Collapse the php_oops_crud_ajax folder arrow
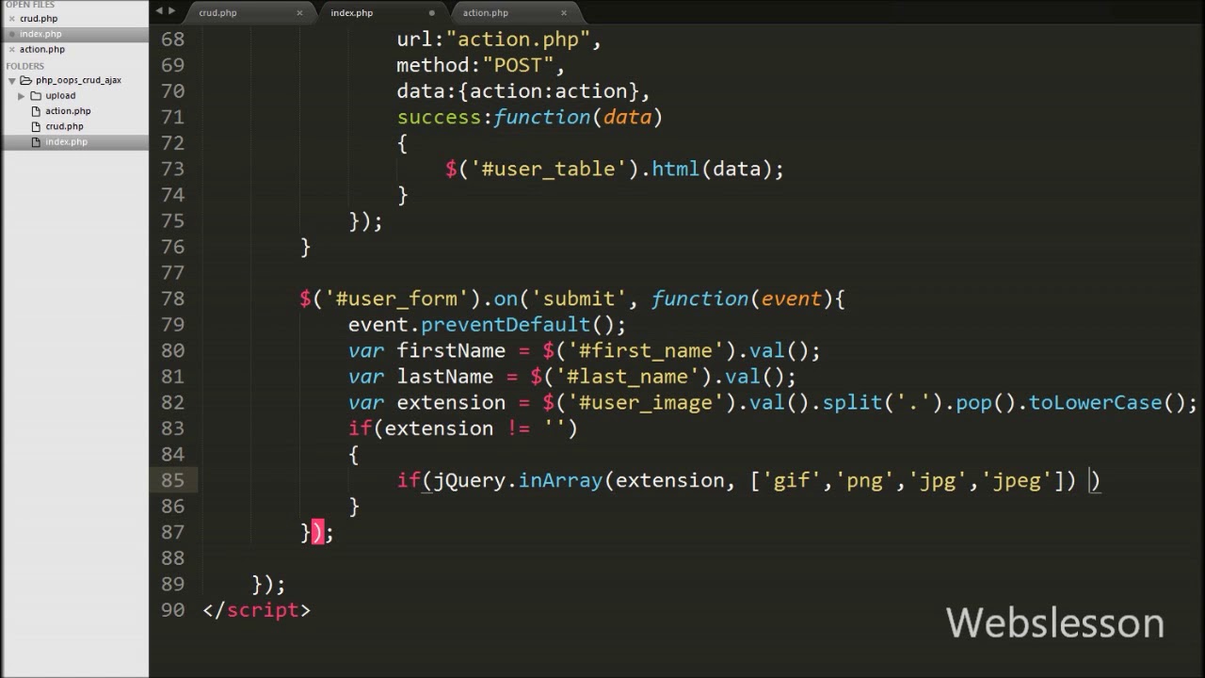 click(12, 81)
